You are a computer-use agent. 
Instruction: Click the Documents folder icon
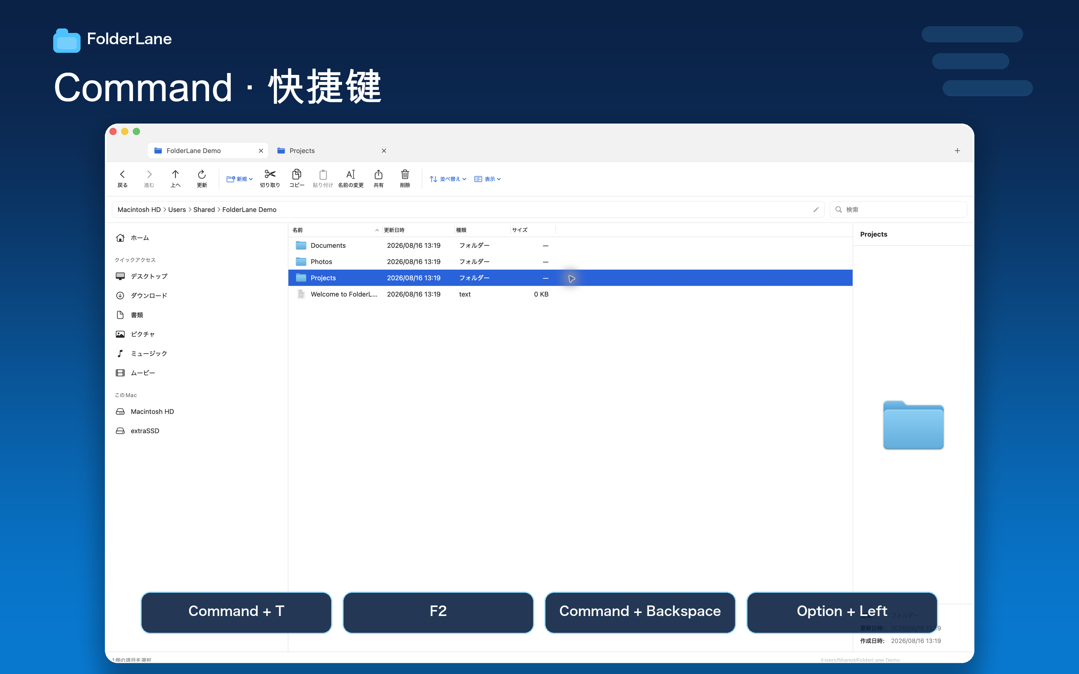point(301,246)
